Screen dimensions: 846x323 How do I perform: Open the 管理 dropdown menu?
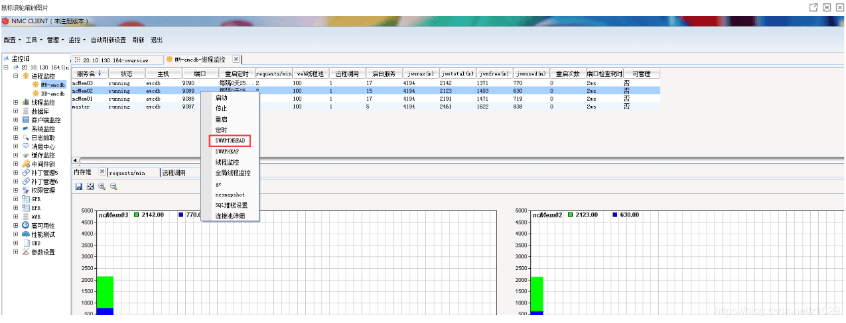click(x=55, y=40)
